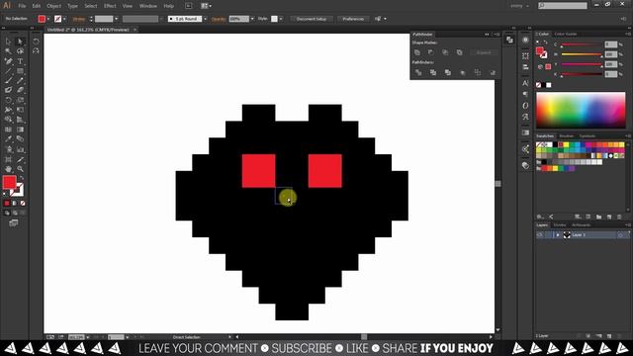Set paint mode to Gradient in toolbox

pos(15,203)
